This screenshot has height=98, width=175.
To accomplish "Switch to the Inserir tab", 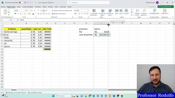I will tap(19, 7).
